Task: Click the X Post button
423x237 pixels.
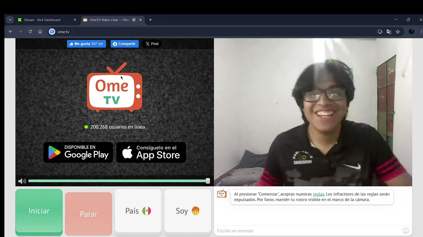Action: [x=152, y=44]
